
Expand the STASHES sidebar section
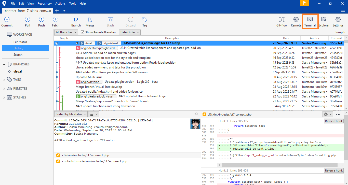coord(4,97)
